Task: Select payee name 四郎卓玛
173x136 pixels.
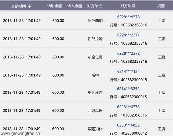Action: [95, 111]
